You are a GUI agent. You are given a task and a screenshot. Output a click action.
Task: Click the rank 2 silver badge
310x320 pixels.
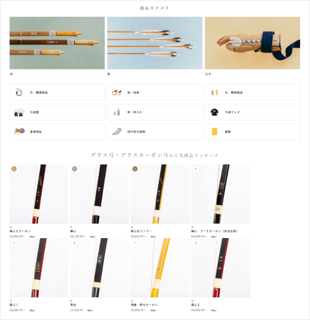pos(75,169)
